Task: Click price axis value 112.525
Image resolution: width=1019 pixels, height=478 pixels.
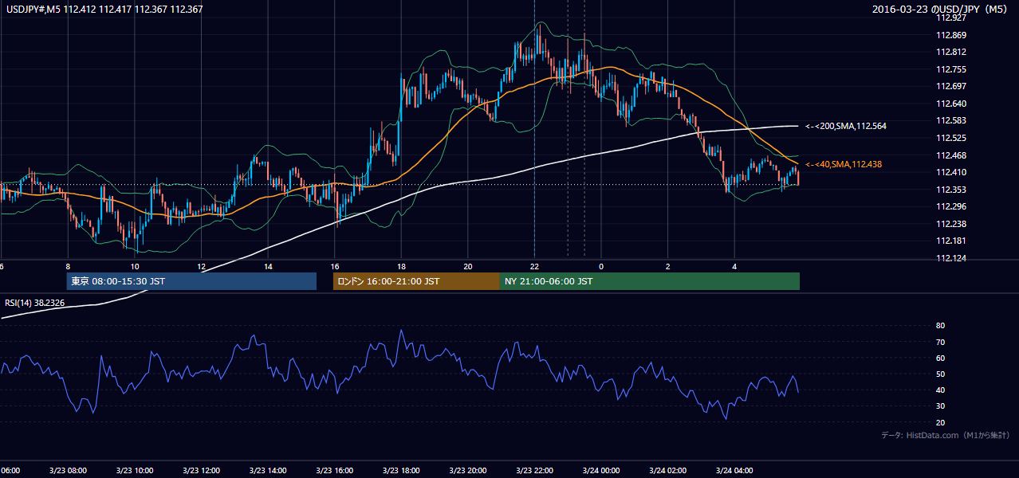Action: 950,138
